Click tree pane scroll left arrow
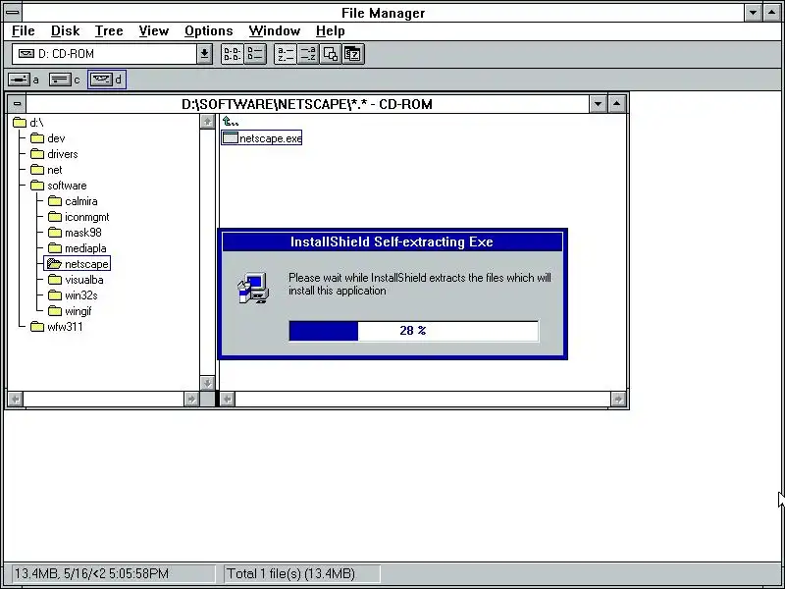This screenshot has height=589, width=785. [x=16, y=400]
